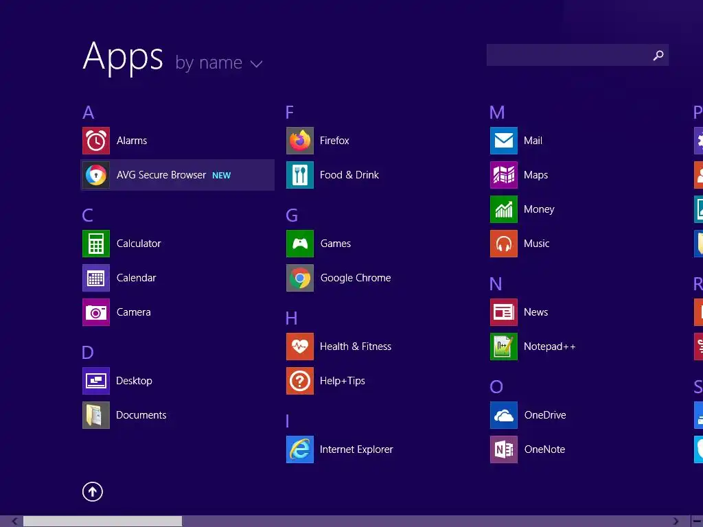
Task: Open the News app icon
Action: [x=504, y=312]
